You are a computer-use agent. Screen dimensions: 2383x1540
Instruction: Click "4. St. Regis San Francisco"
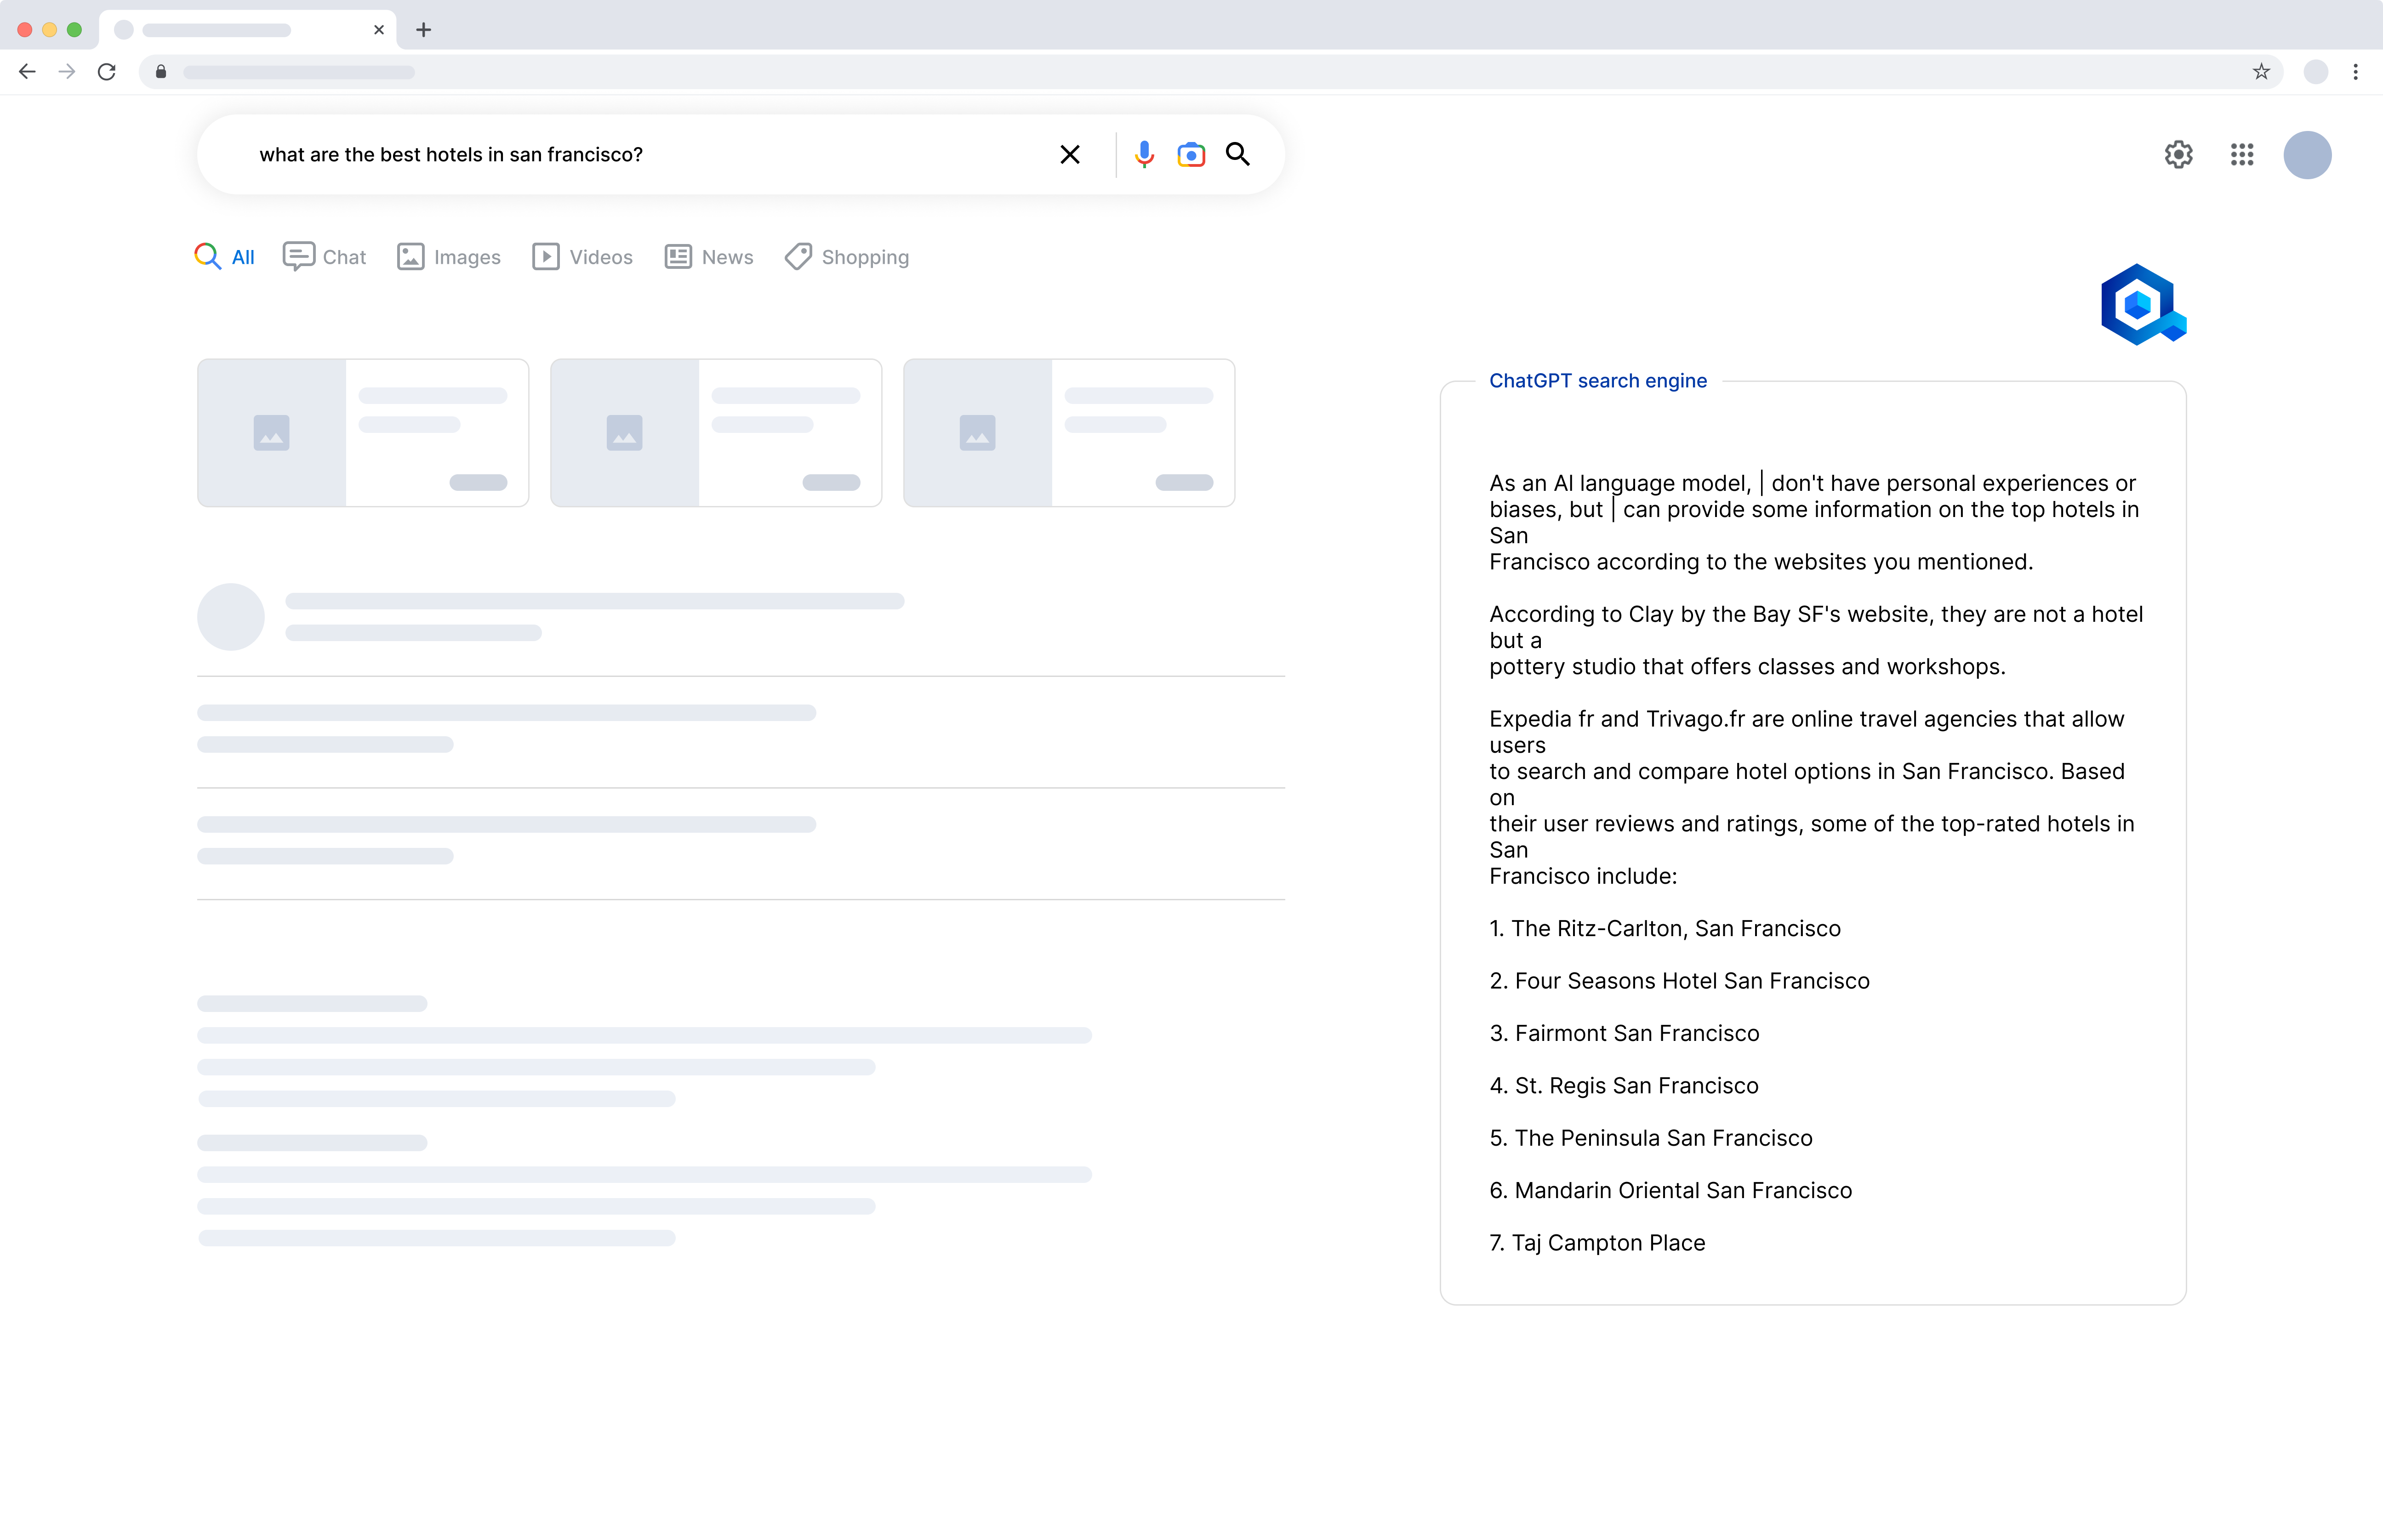[1624, 1085]
